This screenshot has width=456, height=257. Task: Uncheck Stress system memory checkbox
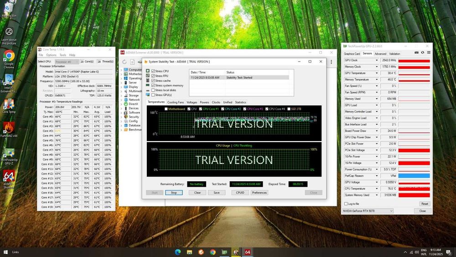[153, 85]
